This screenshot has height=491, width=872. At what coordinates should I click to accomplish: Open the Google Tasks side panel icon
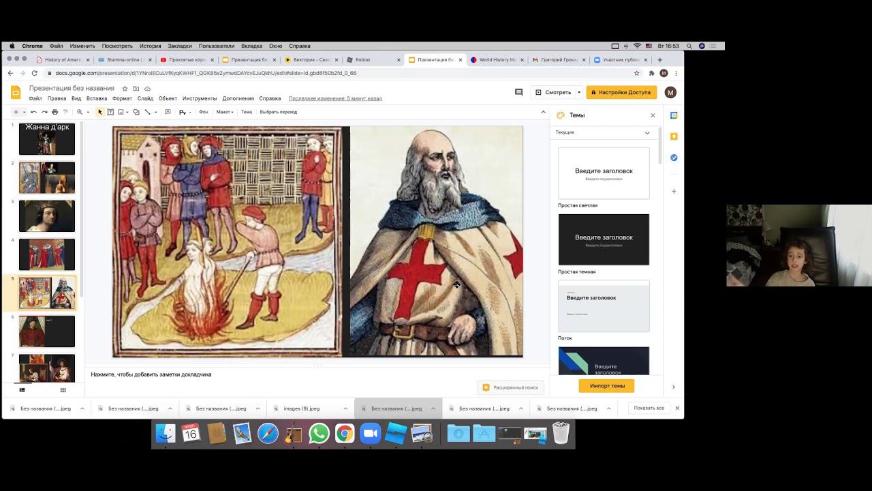point(674,158)
